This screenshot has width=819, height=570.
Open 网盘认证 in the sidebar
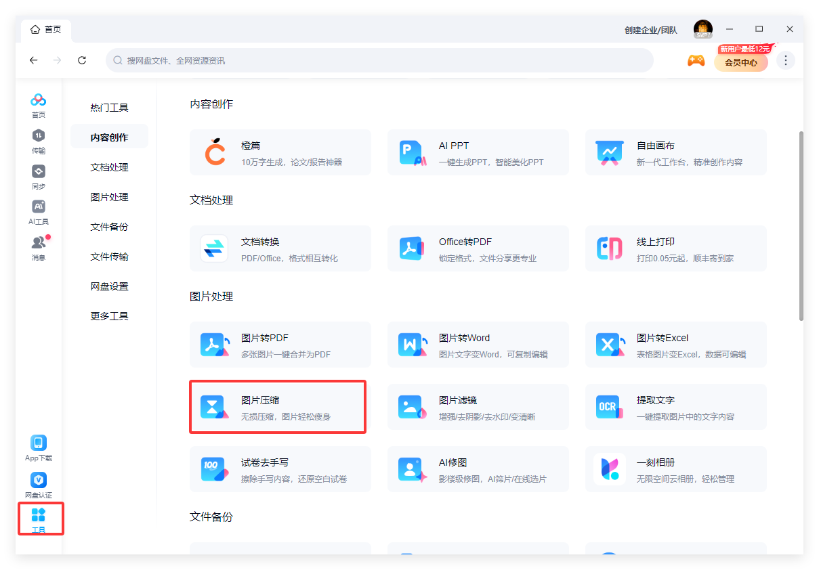tap(39, 486)
